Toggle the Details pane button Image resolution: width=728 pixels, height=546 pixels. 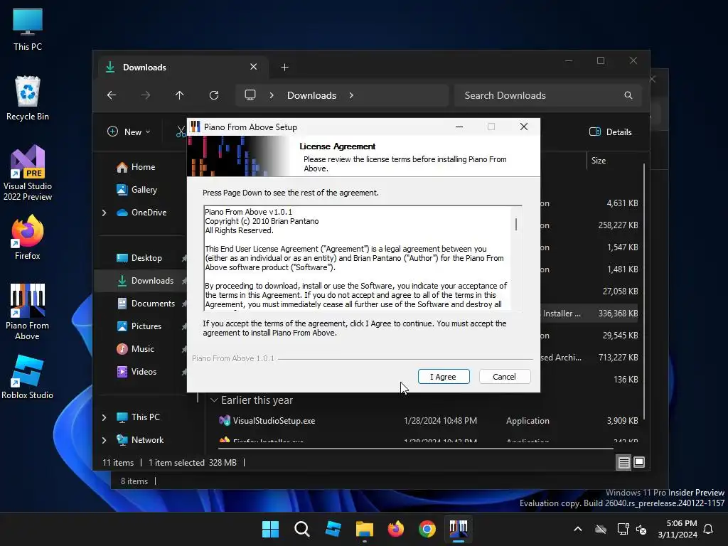[x=611, y=132]
